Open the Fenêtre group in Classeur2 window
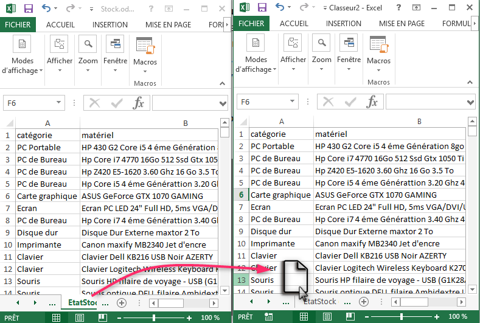 coord(349,53)
